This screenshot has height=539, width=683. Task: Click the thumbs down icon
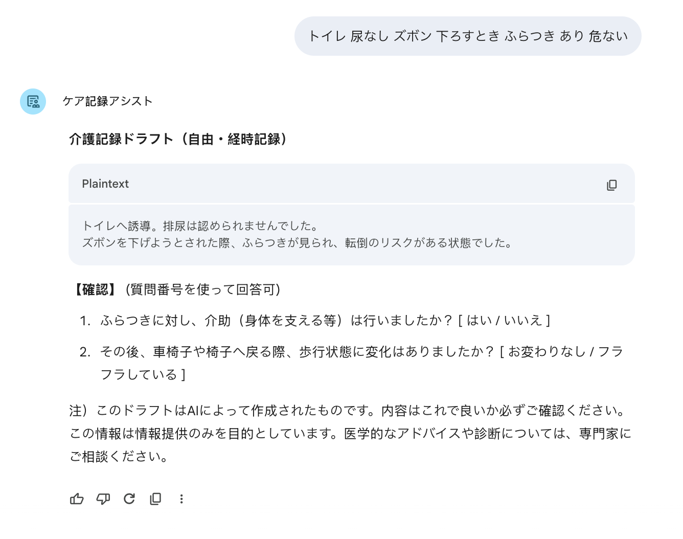point(103,499)
